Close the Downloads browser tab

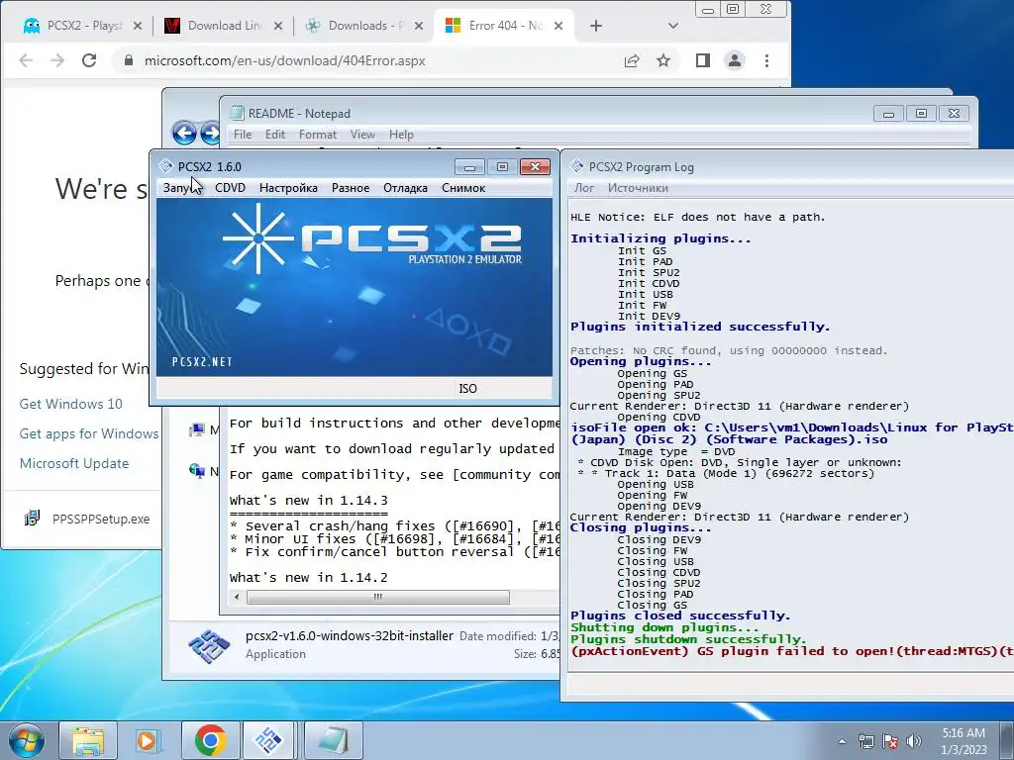click(x=419, y=26)
